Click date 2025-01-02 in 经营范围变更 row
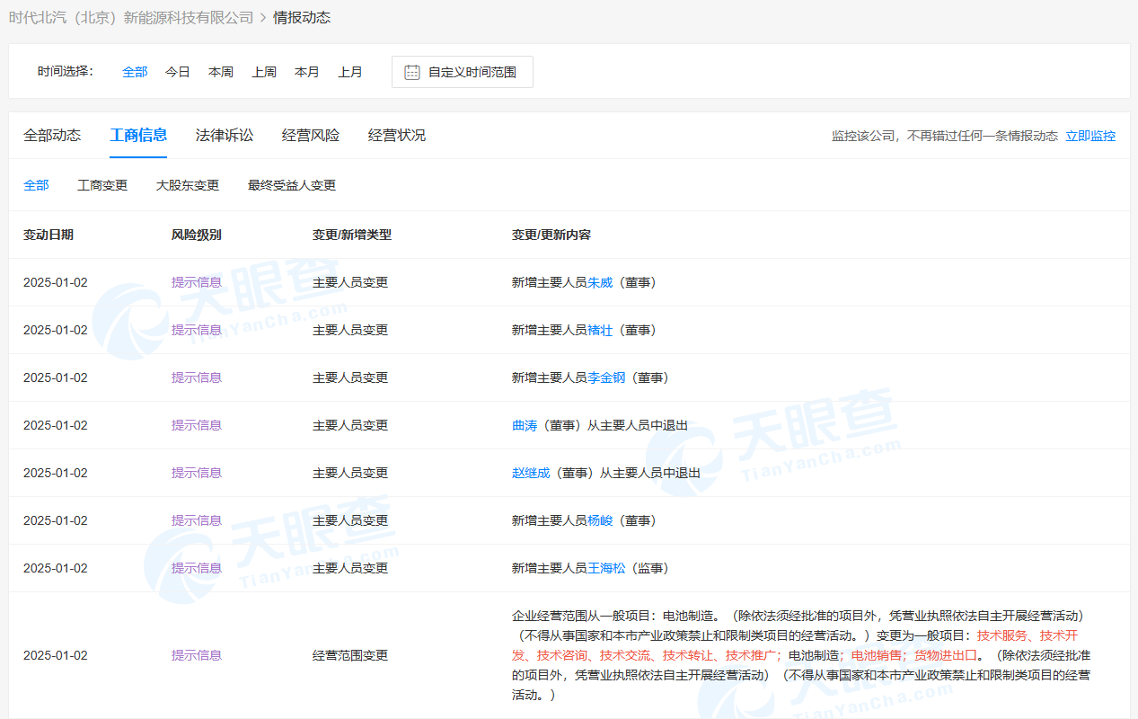The height and width of the screenshot is (719, 1138). [x=56, y=655]
